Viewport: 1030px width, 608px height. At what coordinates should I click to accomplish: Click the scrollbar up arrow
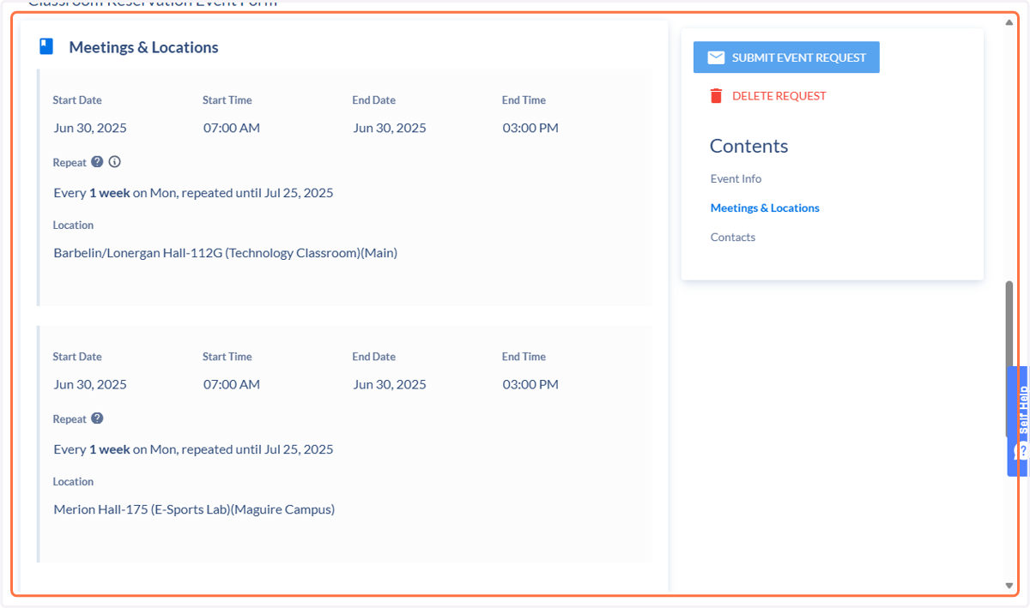1009,23
